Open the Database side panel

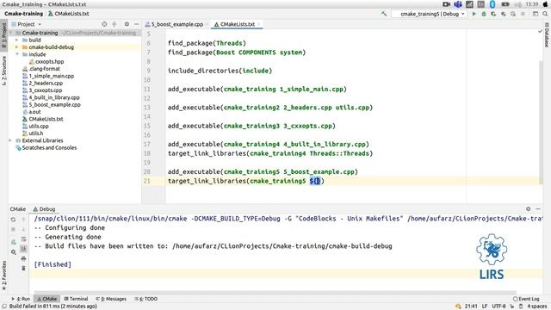[x=547, y=35]
